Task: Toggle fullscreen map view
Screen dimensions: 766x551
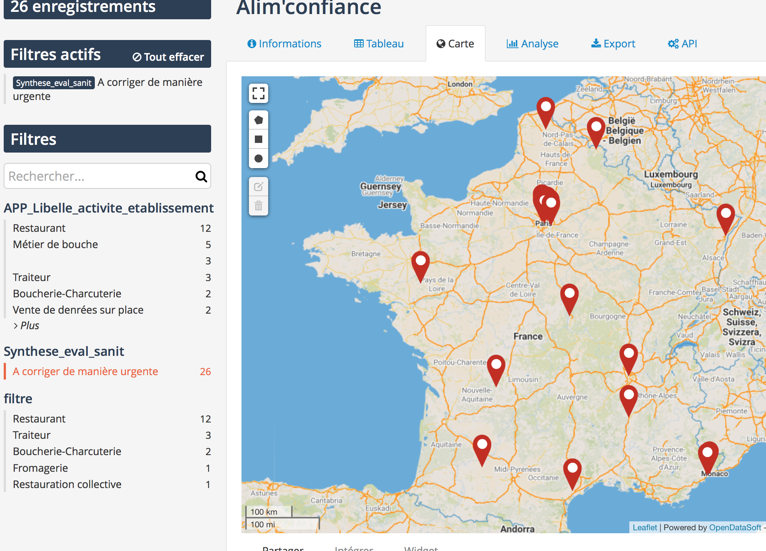Action: (x=258, y=93)
